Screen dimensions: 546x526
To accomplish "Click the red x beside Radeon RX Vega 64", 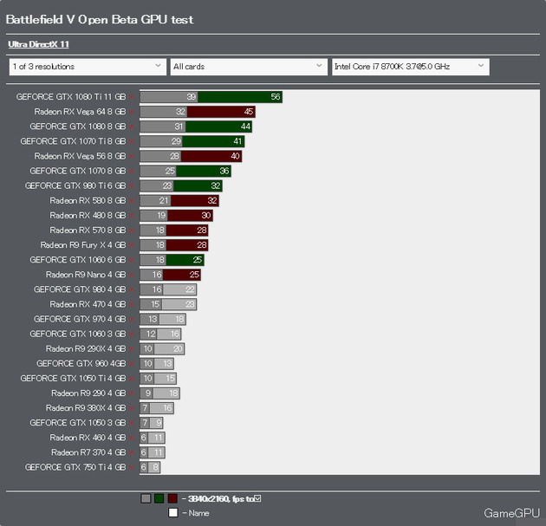I will point(132,112).
